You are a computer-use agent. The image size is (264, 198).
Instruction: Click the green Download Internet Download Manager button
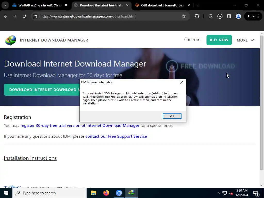(42, 90)
